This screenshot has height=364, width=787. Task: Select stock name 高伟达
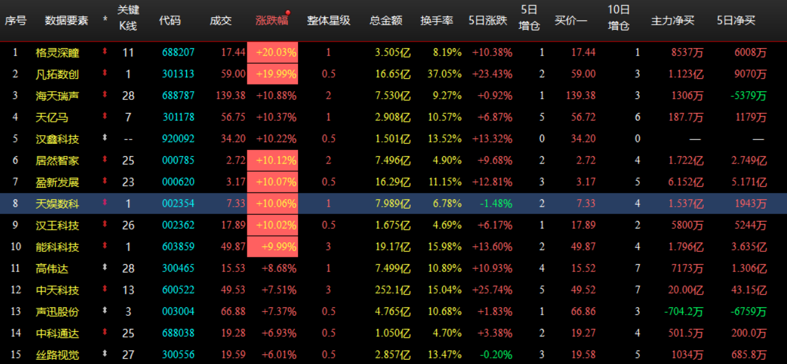[52, 268]
